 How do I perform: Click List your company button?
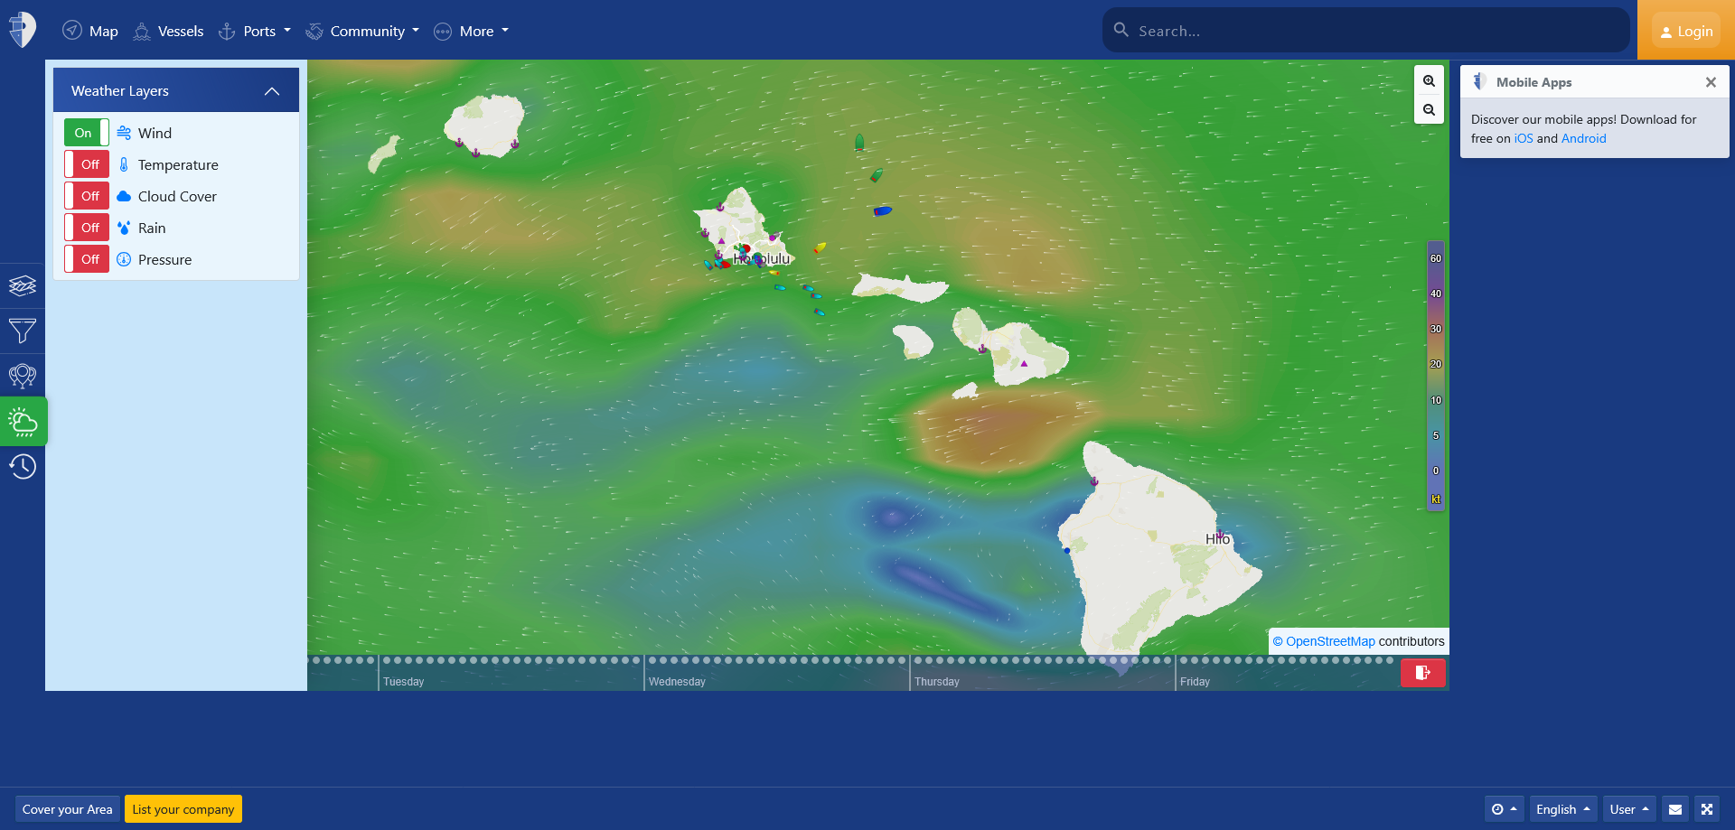183,809
